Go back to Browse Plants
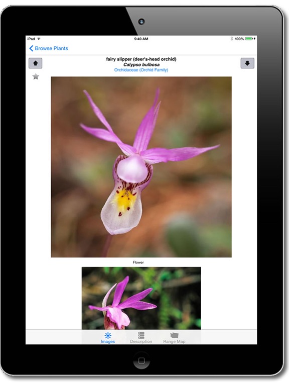 coord(49,48)
